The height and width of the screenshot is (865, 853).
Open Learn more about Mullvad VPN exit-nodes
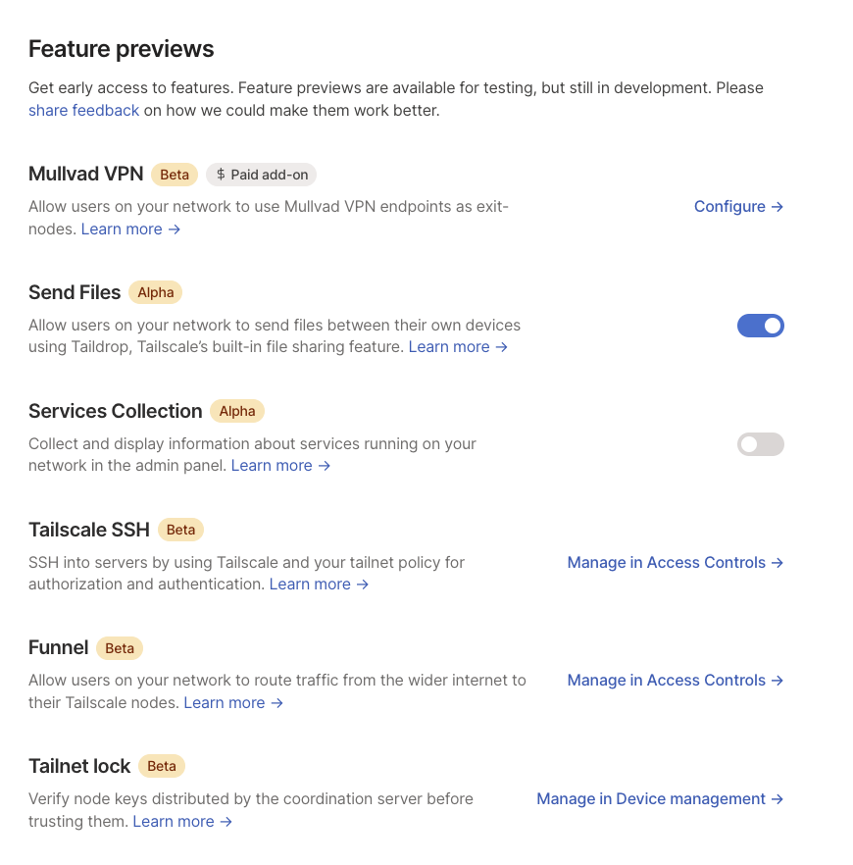[123, 229]
